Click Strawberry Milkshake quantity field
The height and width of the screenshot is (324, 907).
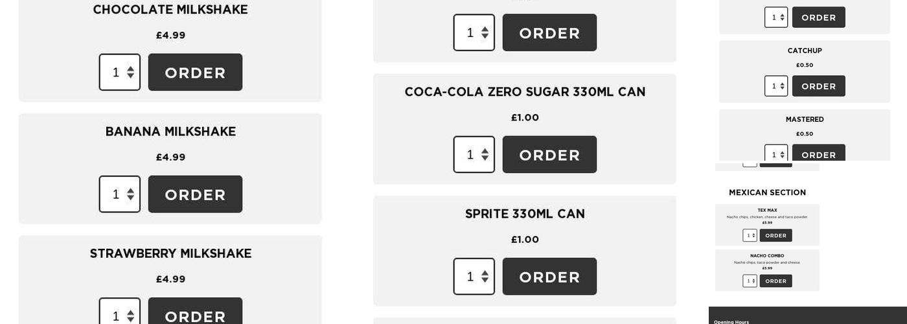click(x=115, y=315)
